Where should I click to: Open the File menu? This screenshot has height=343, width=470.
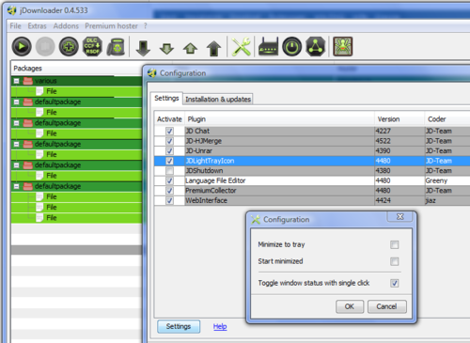tap(15, 26)
